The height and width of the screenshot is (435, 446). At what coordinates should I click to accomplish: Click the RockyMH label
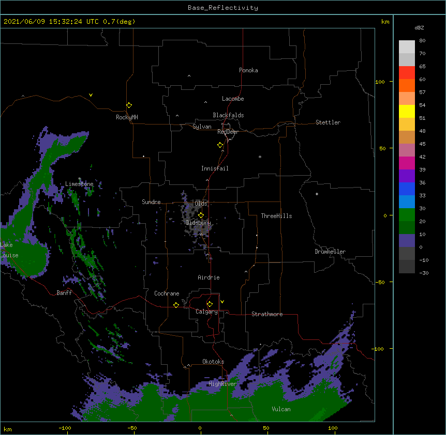pos(127,117)
